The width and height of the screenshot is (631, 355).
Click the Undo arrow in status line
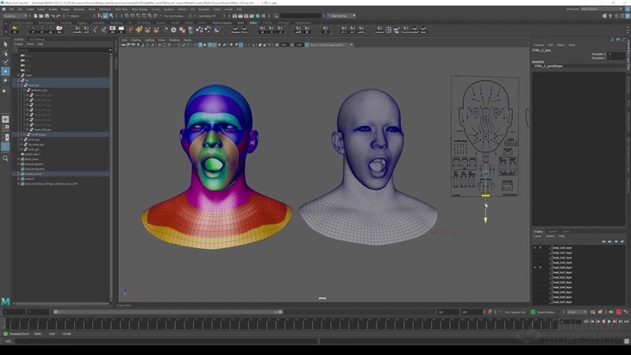pos(53,16)
